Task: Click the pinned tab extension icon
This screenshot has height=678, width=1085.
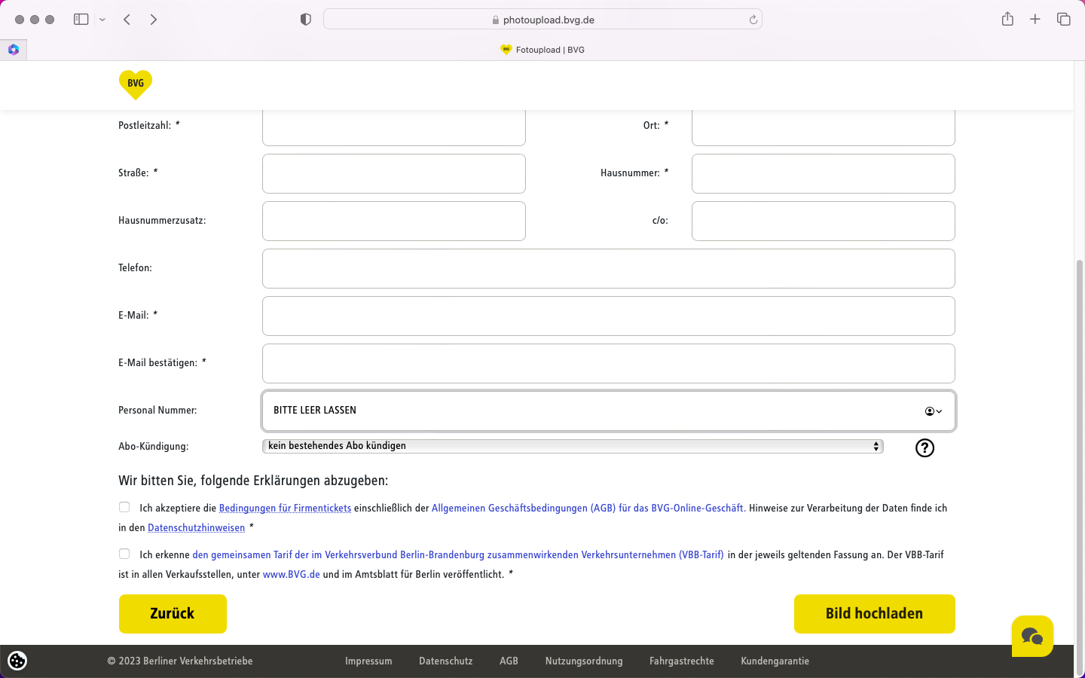Action: tap(14, 50)
